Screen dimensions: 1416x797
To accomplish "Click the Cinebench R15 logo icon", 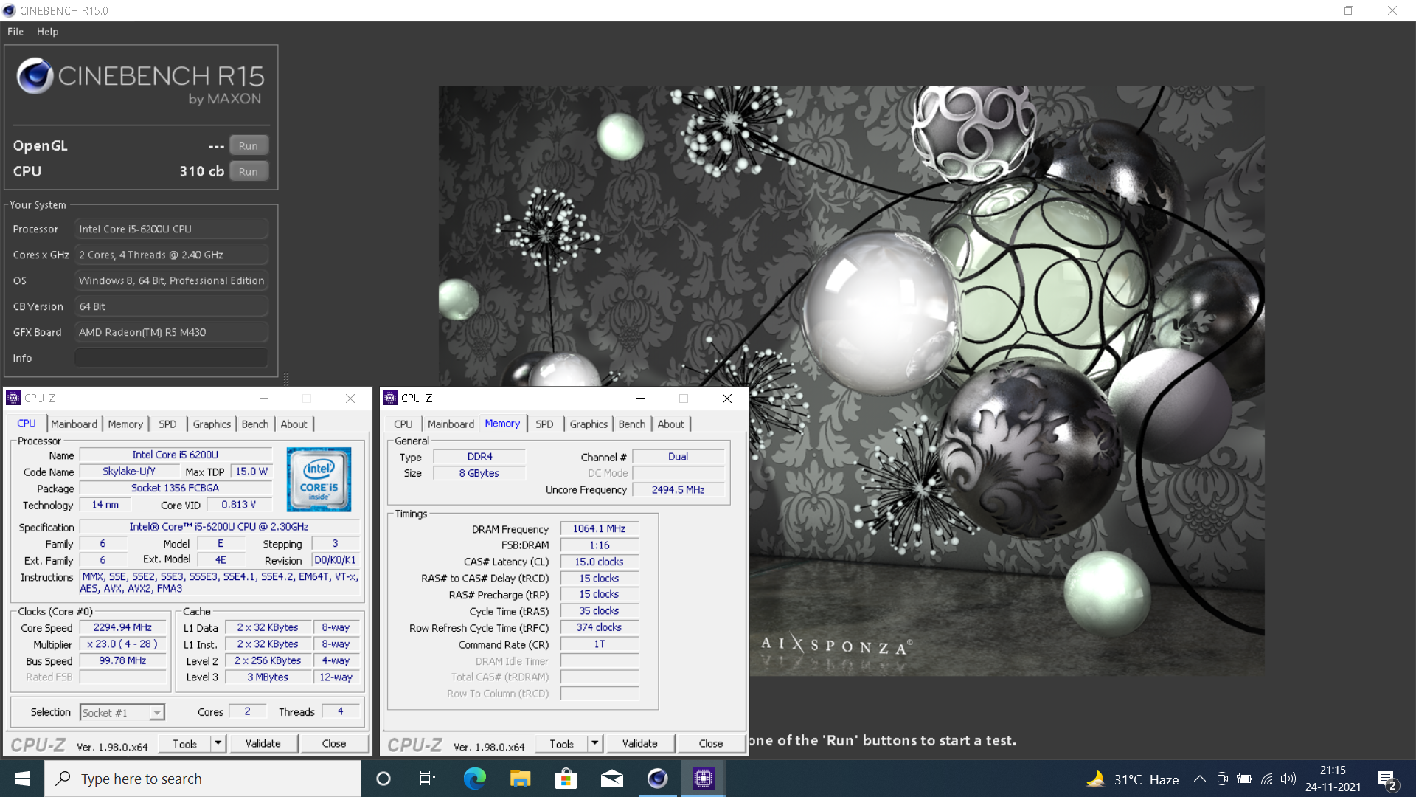I will pos(35,76).
